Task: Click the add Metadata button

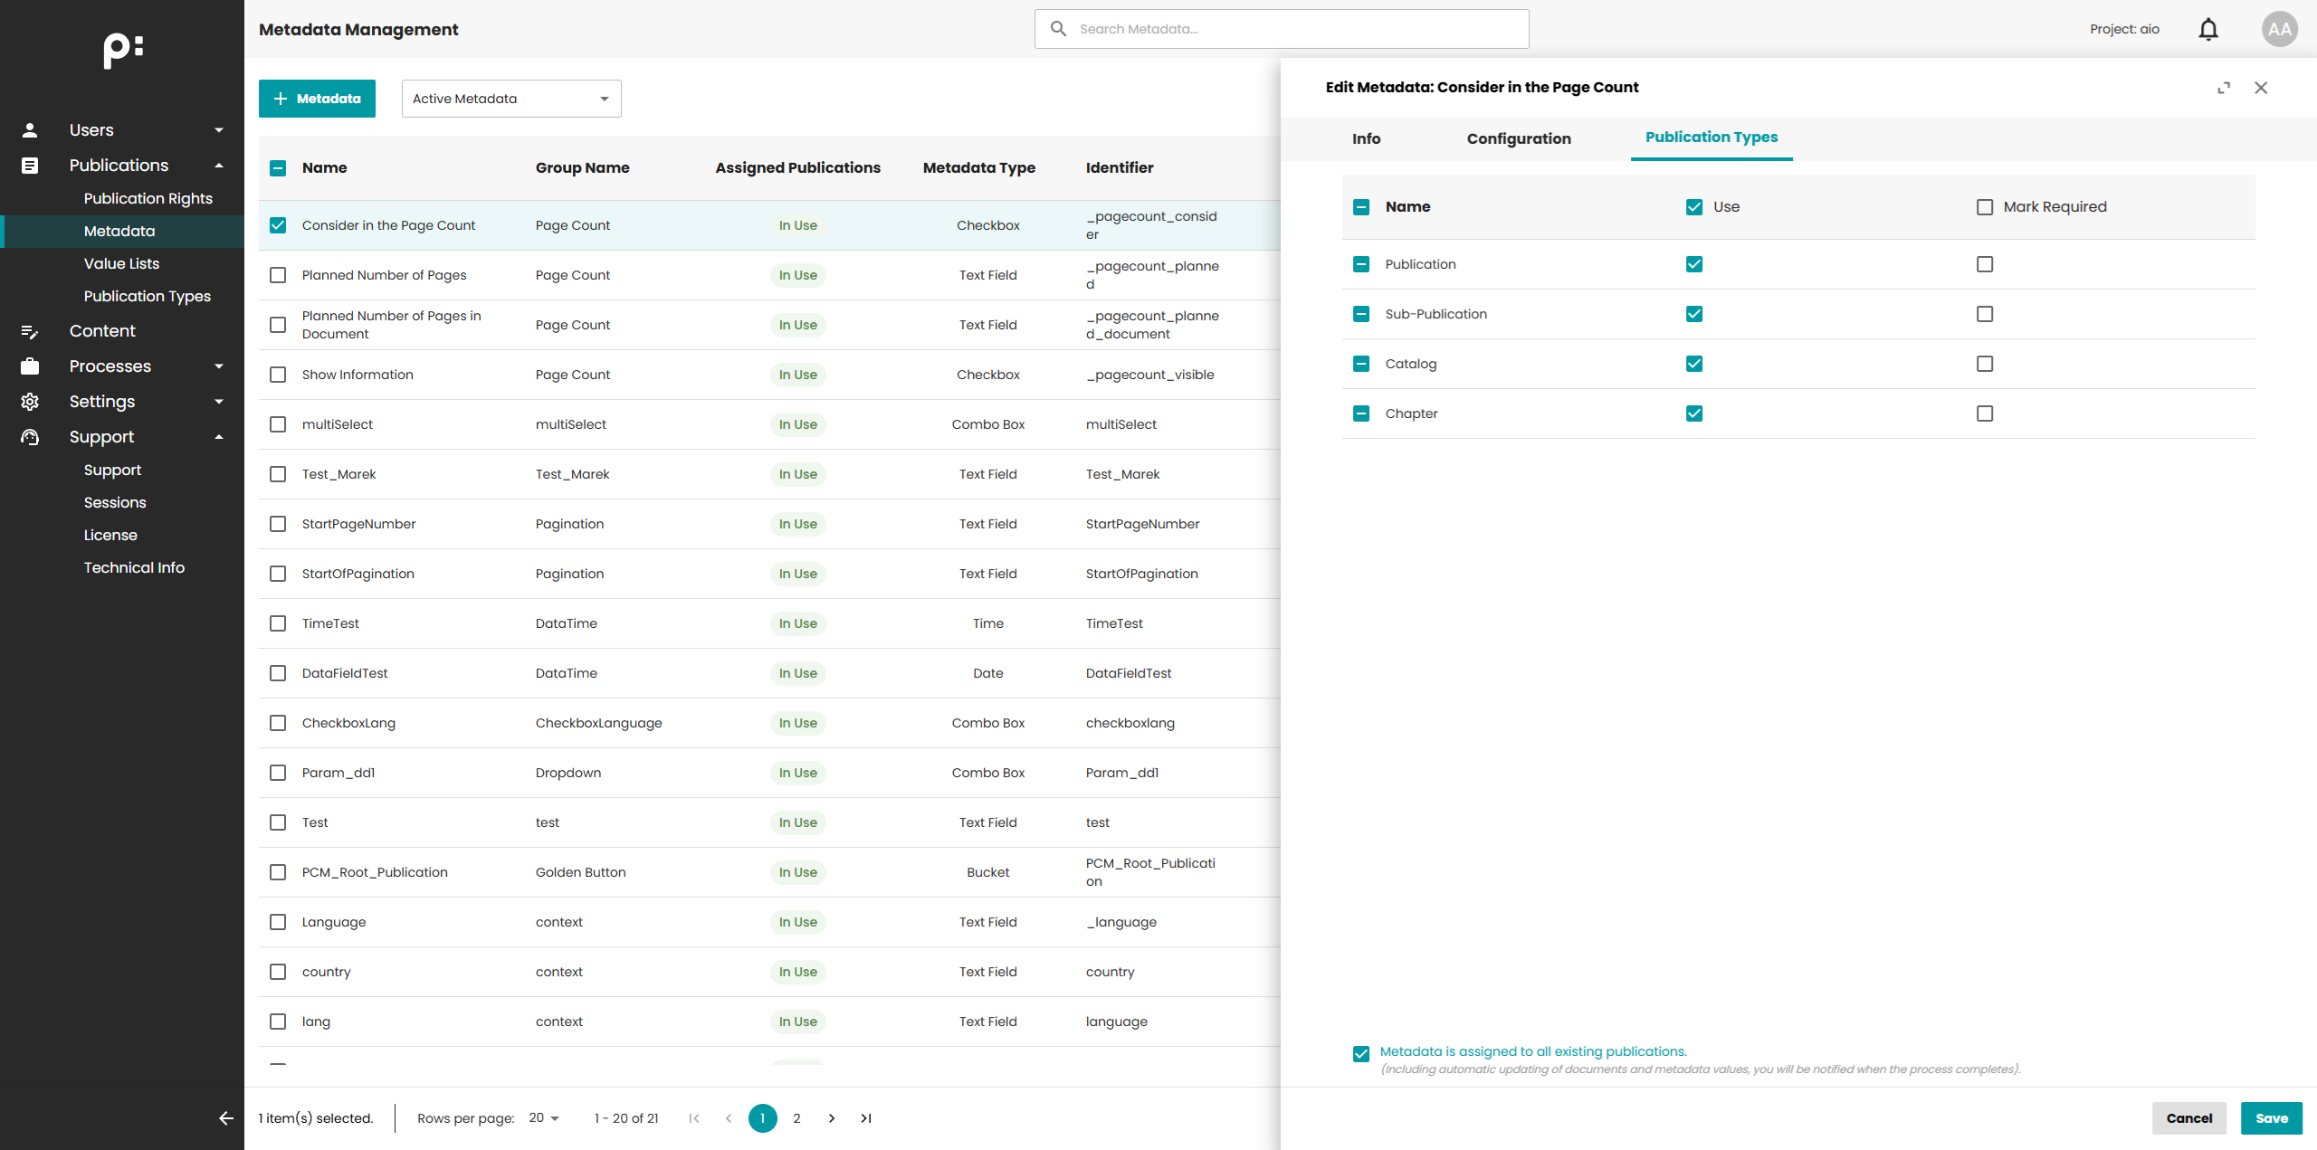Action: (317, 99)
